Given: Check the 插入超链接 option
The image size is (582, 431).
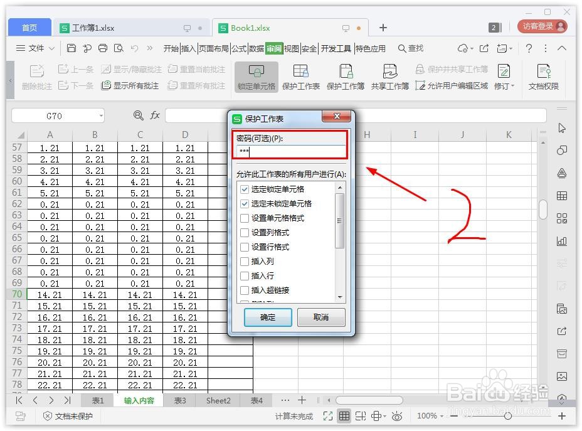Looking at the screenshot, I should click(245, 290).
